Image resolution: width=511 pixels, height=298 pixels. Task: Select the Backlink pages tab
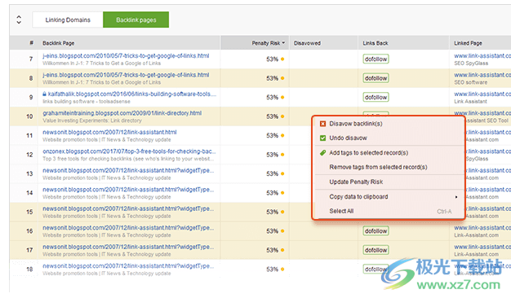(x=136, y=20)
